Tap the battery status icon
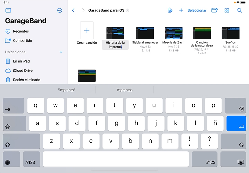This screenshot has width=249, height=173. [243, 2]
